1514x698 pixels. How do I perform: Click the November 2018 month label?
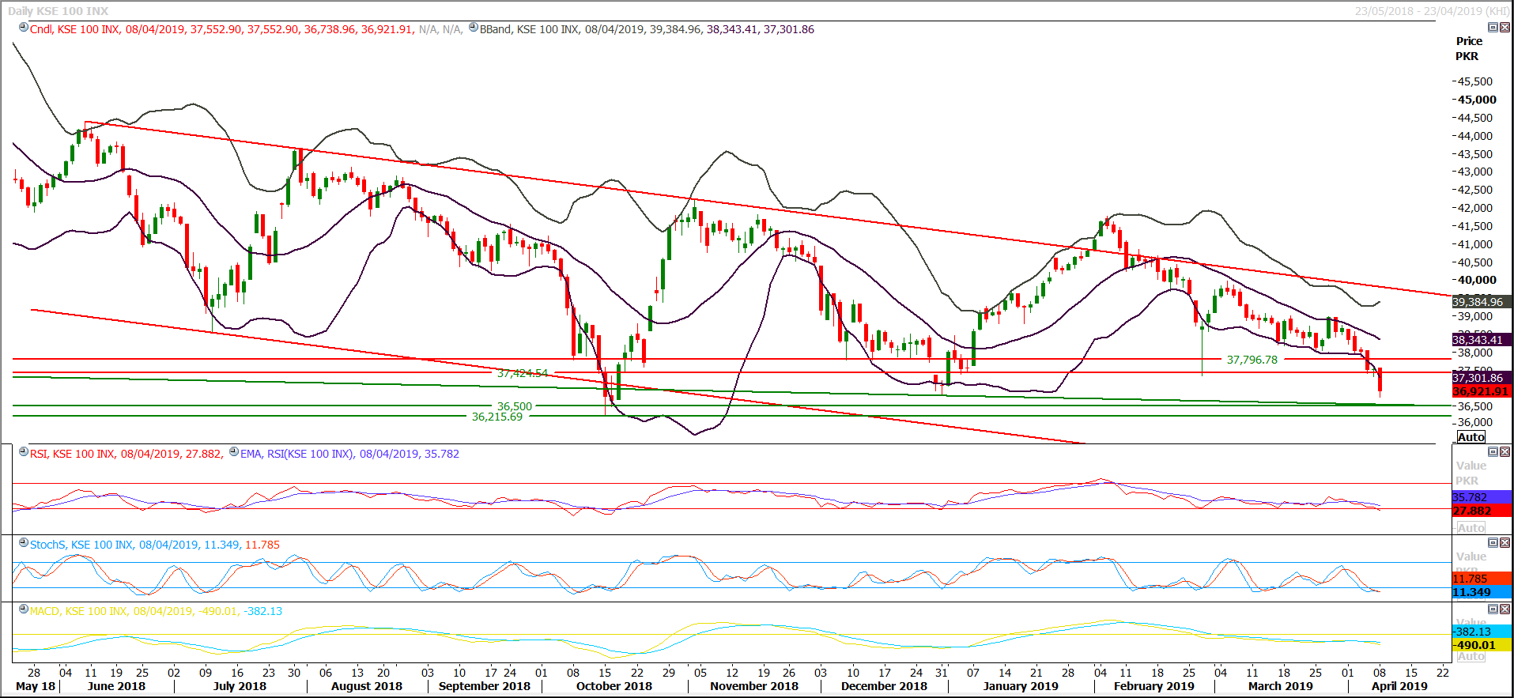754,686
